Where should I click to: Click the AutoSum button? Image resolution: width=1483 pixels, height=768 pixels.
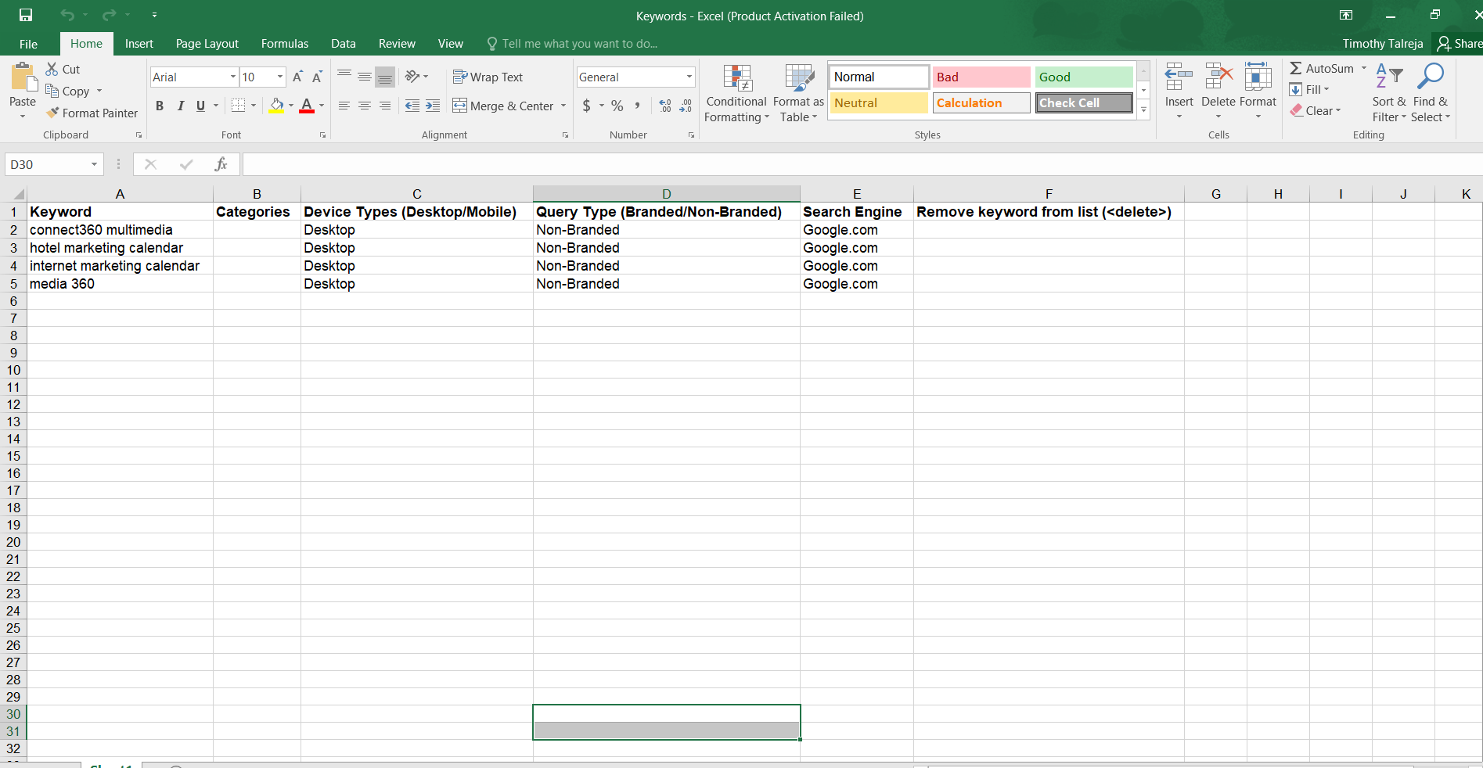pos(1322,68)
